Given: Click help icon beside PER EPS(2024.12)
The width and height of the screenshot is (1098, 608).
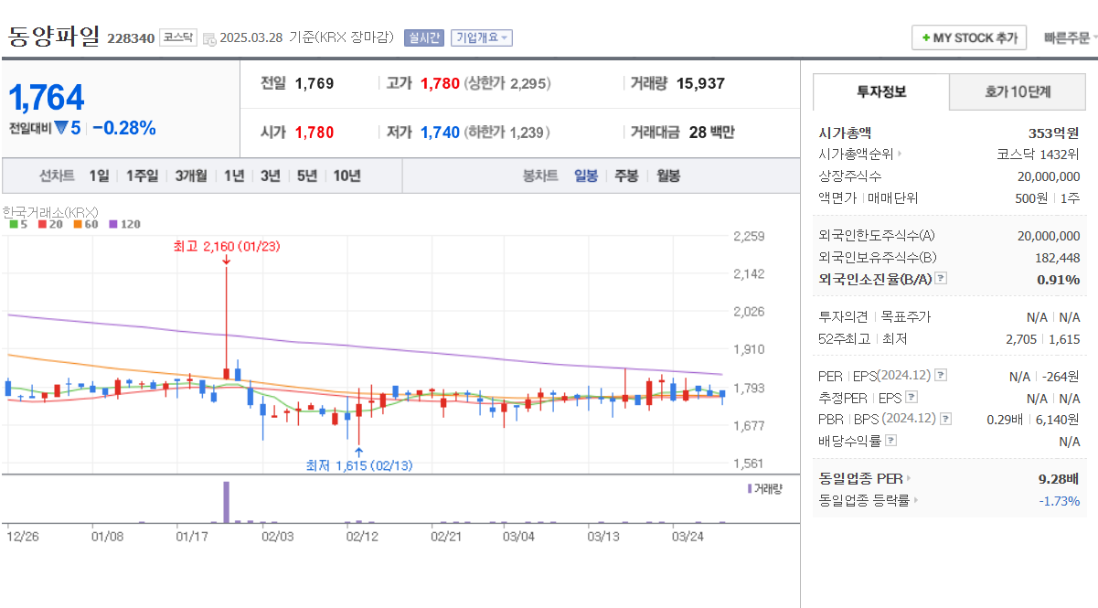Looking at the screenshot, I should point(941,376).
